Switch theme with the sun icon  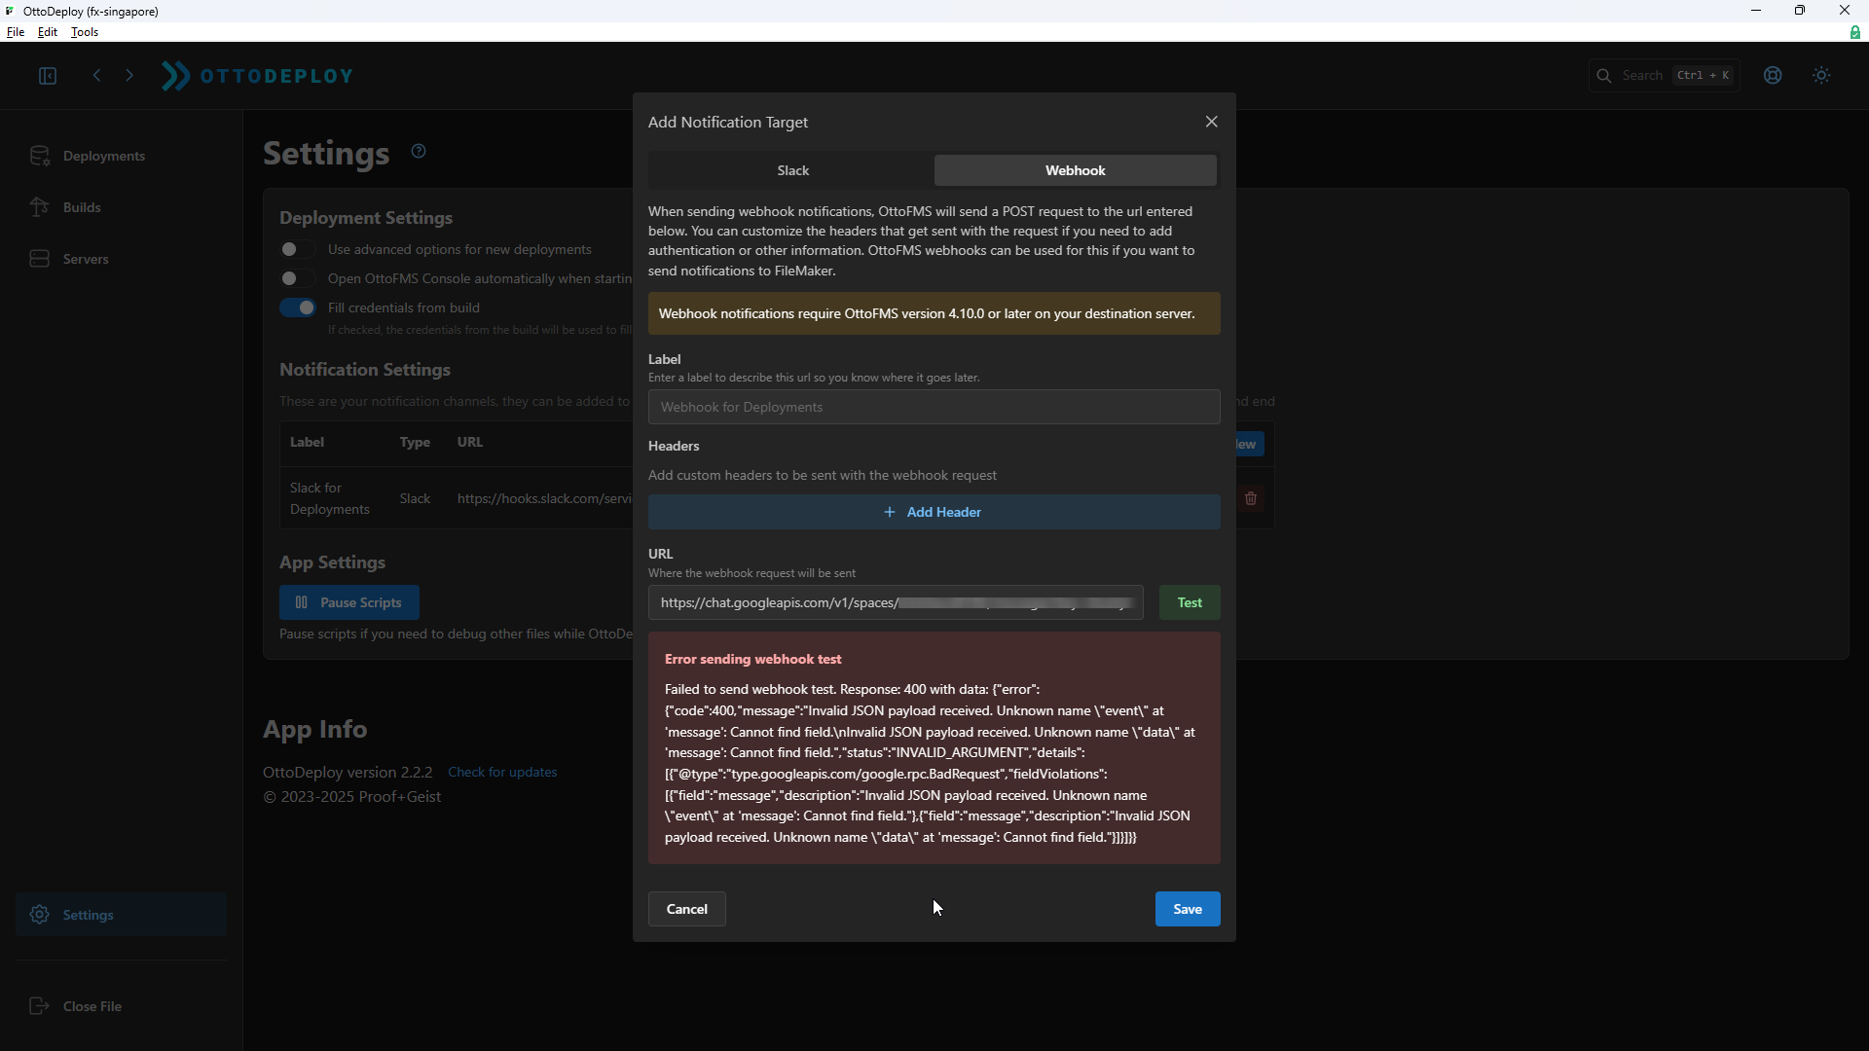click(1821, 76)
